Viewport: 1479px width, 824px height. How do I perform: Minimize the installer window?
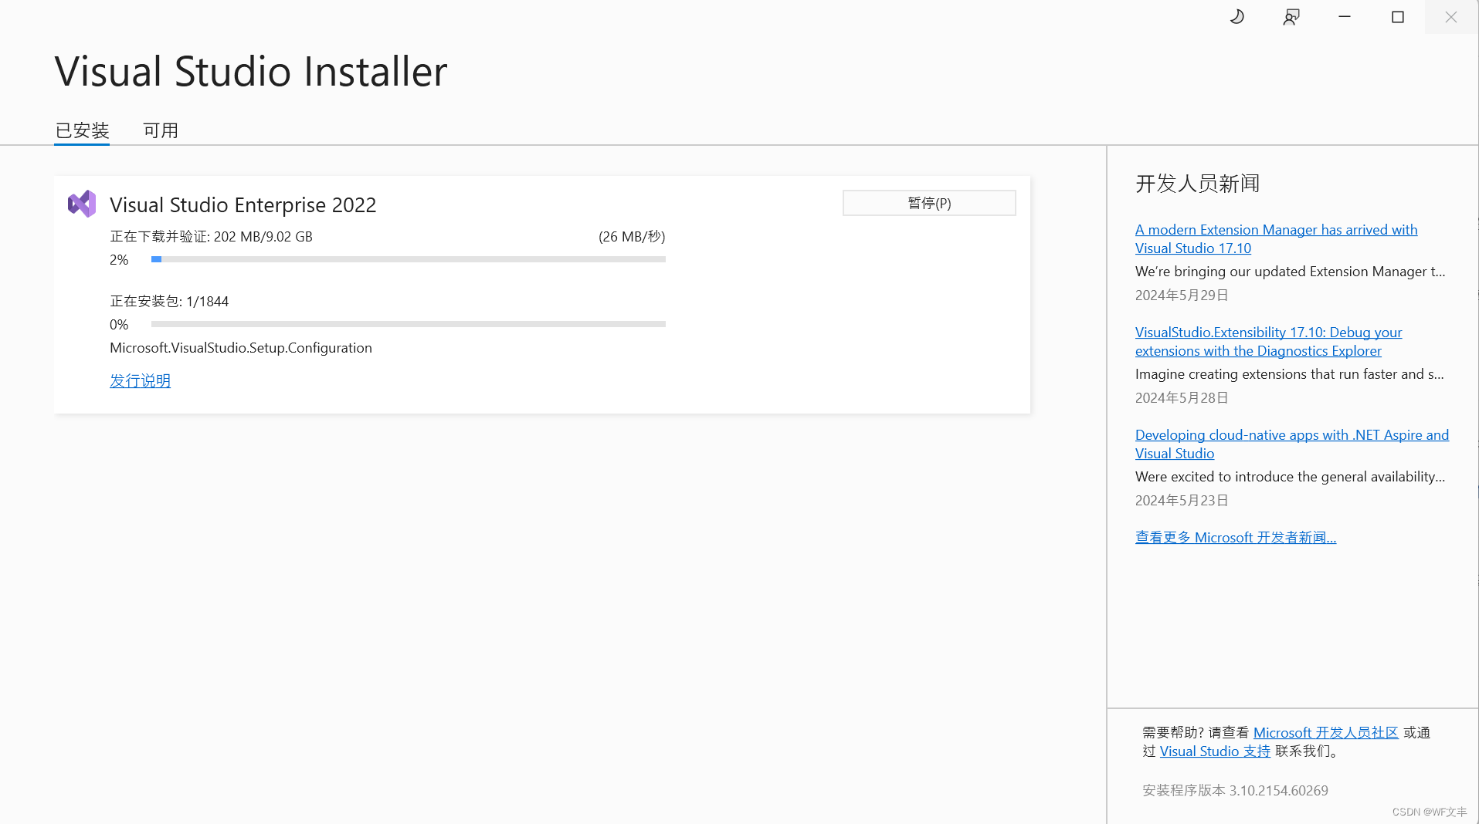tap(1345, 17)
